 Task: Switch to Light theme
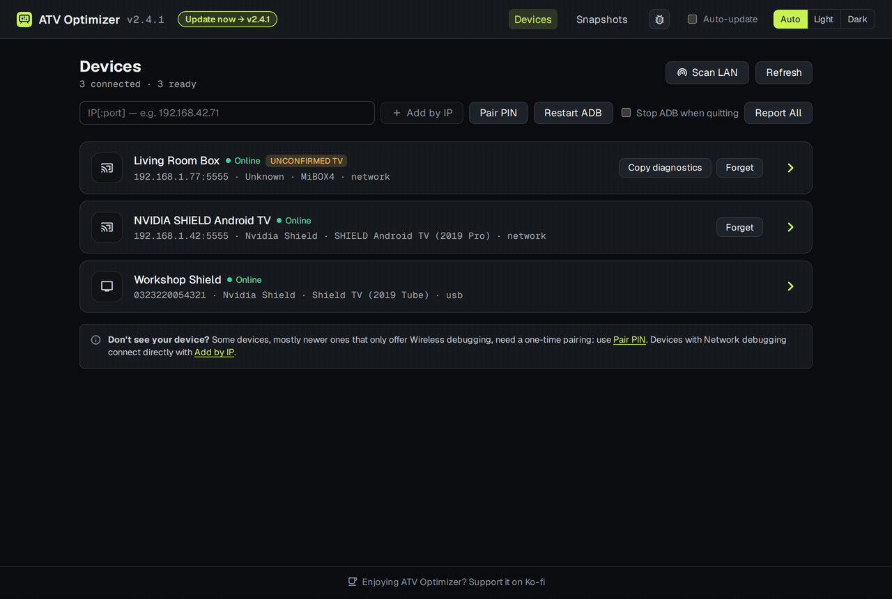coord(824,20)
